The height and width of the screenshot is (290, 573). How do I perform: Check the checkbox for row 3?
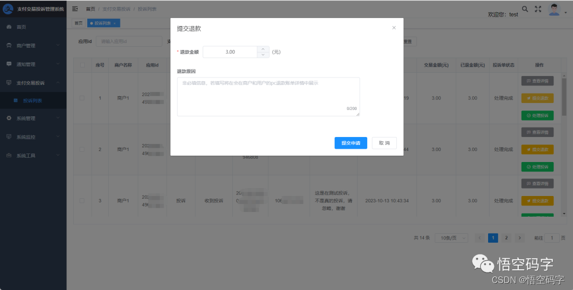82,200
